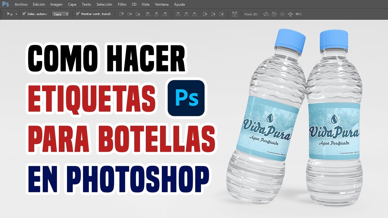
Task: Click the Align horizontal centers icon
Action: click(156, 14)
